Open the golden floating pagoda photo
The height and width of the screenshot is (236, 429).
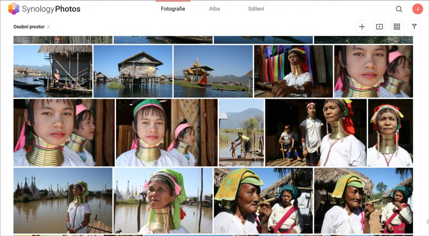click(212, 71)
